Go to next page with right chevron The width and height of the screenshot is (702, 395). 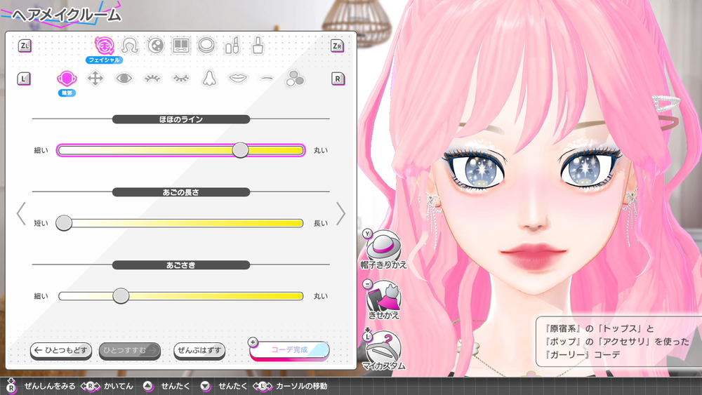(341, 213)
